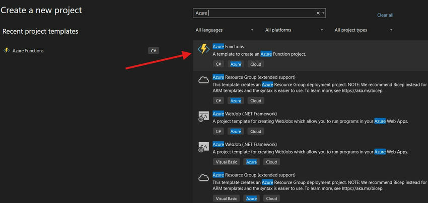
Task: Clear the search text with the X button
Action: (x=318, y=13)
